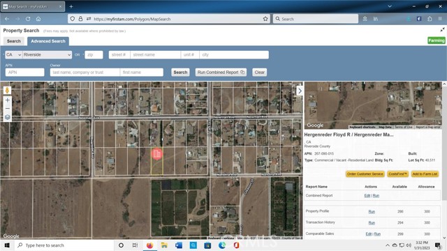447x251 pixels.
Task: Run the Property Profile report
Action: click(x=372, y=211)
